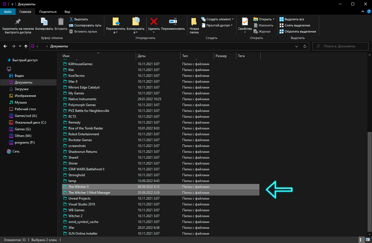Click the Вставить paste icon
372x243 pixels.
[61, 21]
